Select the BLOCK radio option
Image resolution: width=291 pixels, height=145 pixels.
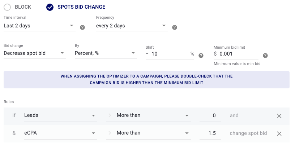pyautogui.click(x=7, y=7)
